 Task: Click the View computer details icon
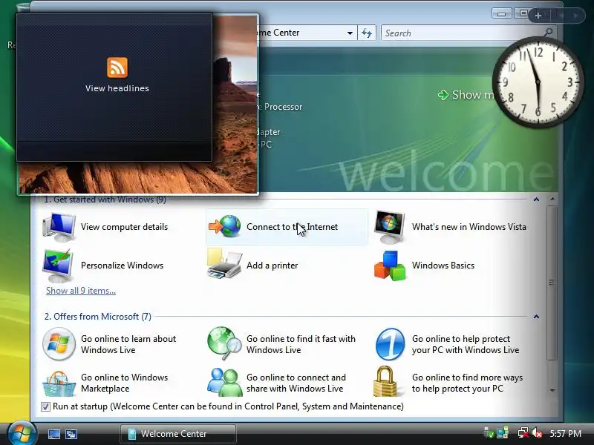click(59, 227)
